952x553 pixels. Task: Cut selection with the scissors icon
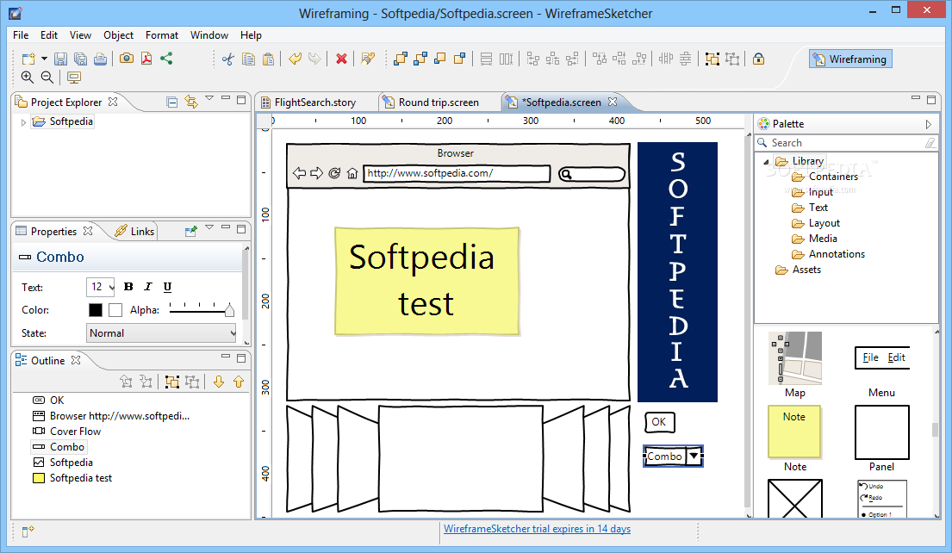coord(227,59)
